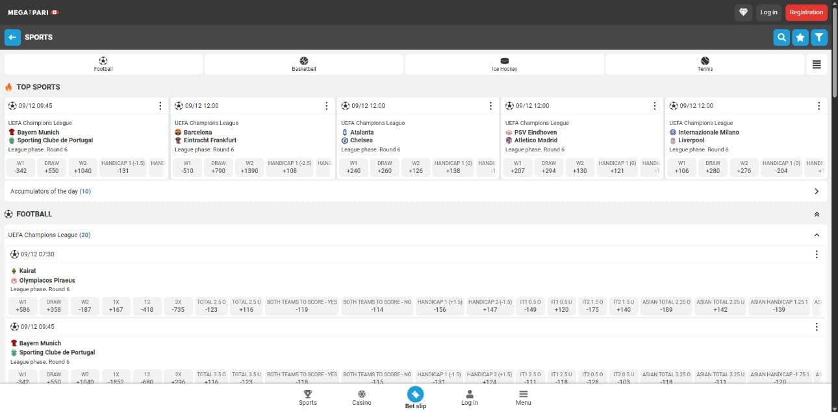Collapse UEFA Champions League group
Viewport: 838px width, 412px height.
pyautogui.click(x=817, y=235)
